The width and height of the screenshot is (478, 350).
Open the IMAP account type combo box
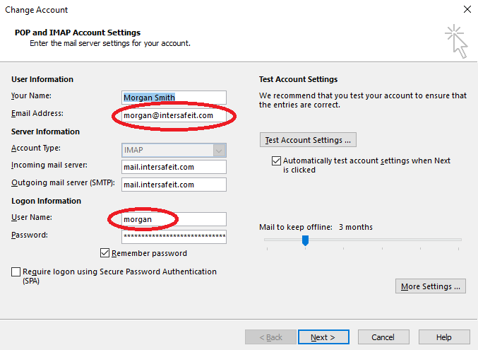coord(174,151)
